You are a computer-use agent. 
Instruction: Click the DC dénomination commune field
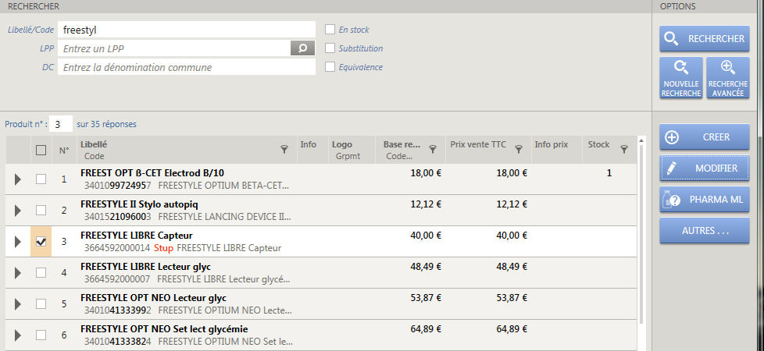pyautogui.click(x=187, y=67)
